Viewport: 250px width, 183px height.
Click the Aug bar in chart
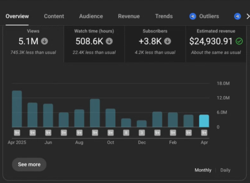(x=79, y=118)
